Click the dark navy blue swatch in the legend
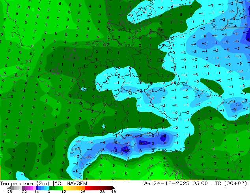The image size is (250, 193). click(x=37, y=188)
